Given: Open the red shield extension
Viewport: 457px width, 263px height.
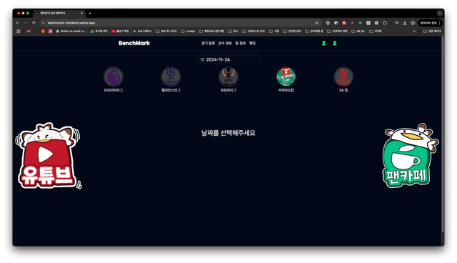Looking at the screenshot, I should [x=352, y=23].
